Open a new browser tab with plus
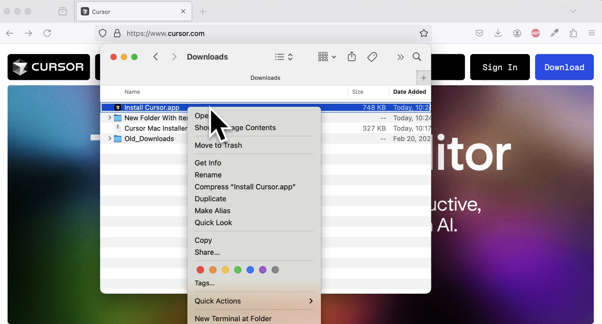602x324 pixels. tap(203, 12)
